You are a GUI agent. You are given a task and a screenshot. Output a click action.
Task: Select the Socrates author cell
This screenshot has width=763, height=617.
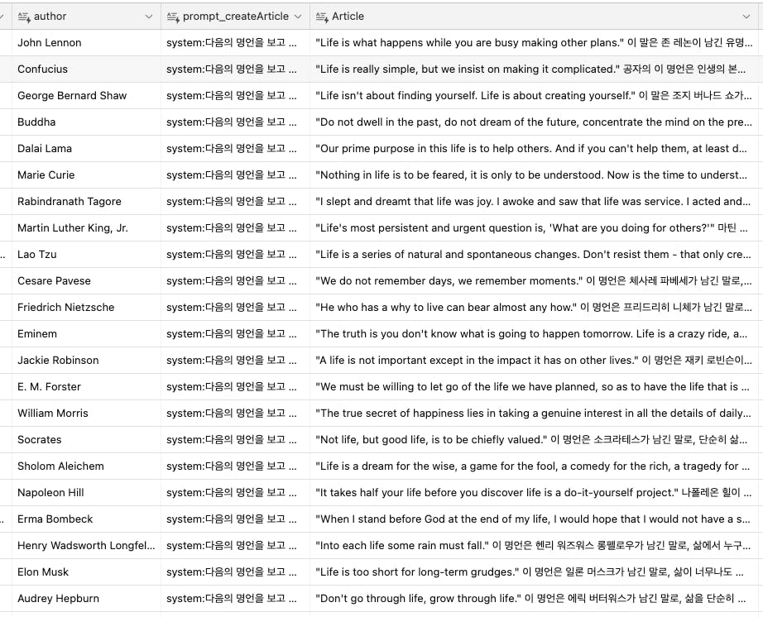pyautogui.click(x=86, y=440)
